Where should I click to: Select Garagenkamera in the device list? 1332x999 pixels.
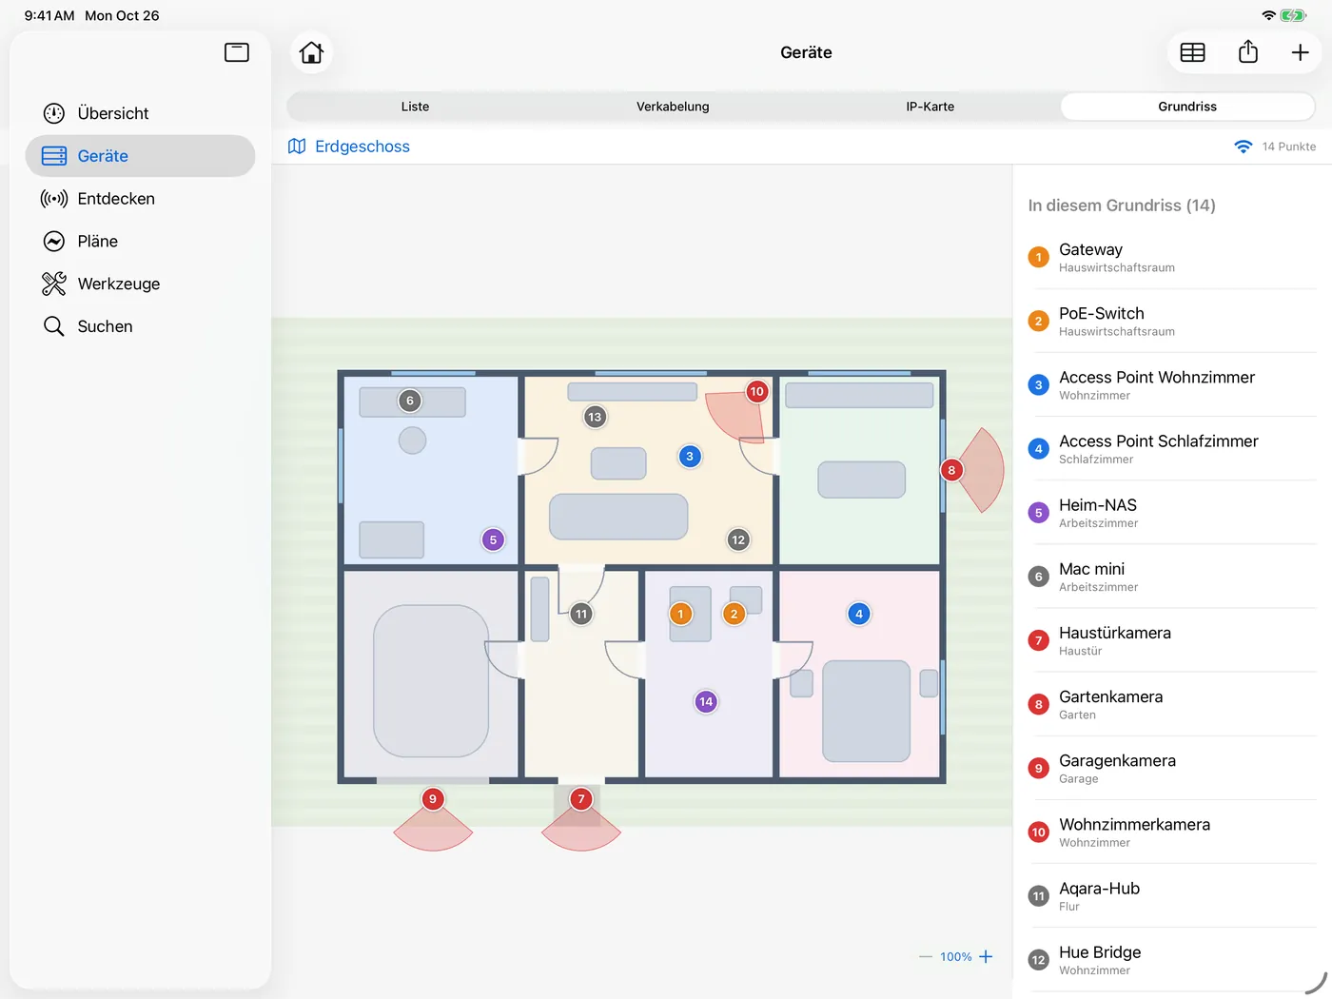1172,768
